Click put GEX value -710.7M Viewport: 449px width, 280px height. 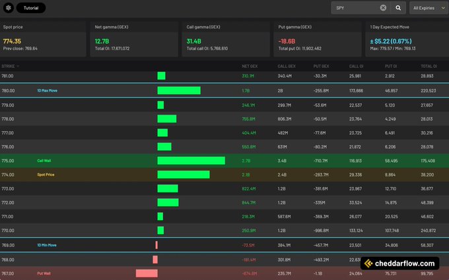click(x=320, y=161)
